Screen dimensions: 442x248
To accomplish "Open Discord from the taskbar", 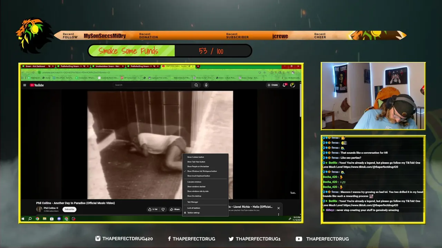I will click(59, 219).
